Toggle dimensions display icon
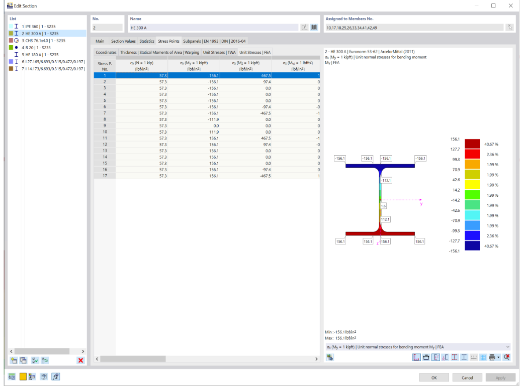Image resolution: width=523 pixels, height=386 pixels. (426, 357)
